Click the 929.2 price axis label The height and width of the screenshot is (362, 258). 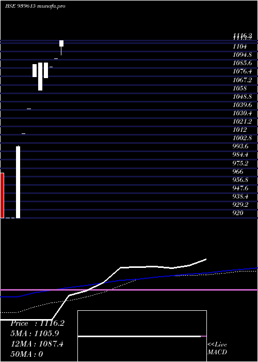(x=240, y=205)
